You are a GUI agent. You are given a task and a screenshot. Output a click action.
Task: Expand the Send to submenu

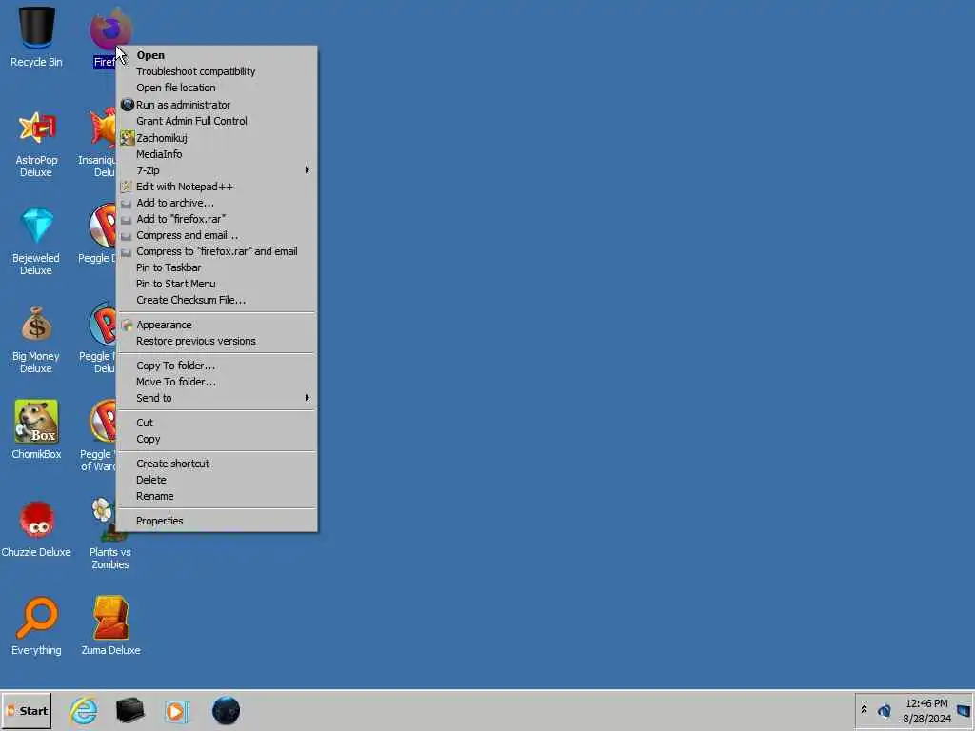(x=216, y=398)
